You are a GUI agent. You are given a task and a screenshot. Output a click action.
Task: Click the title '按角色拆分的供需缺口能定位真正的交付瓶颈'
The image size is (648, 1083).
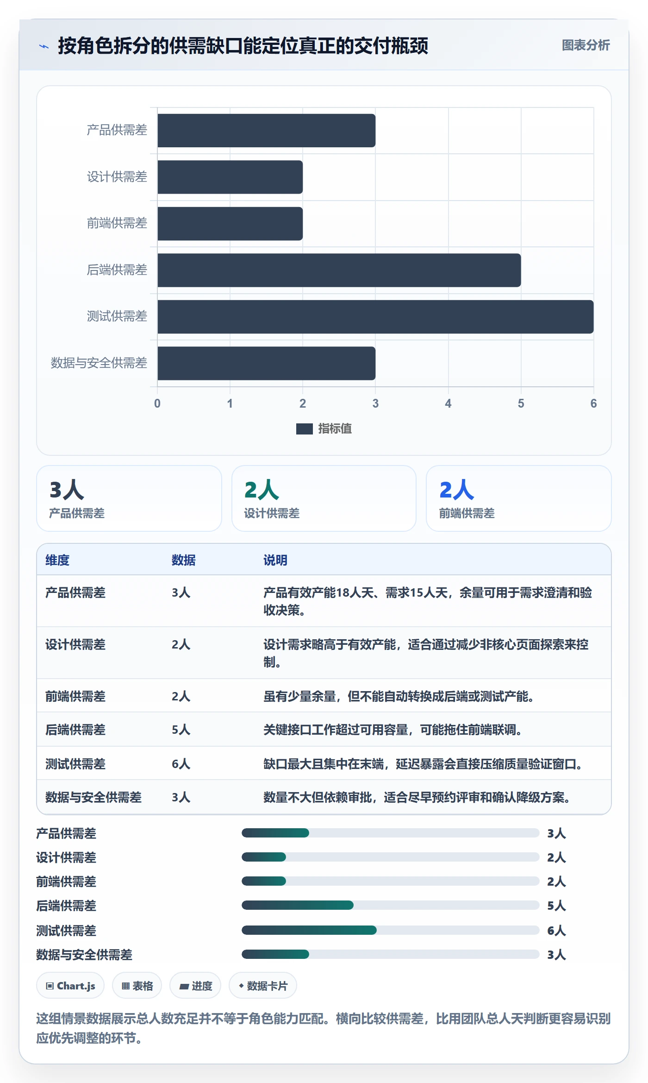(x=243, y=46)
